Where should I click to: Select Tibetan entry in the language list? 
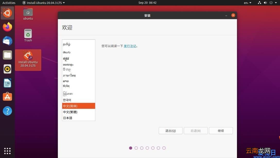click(78, 86)
